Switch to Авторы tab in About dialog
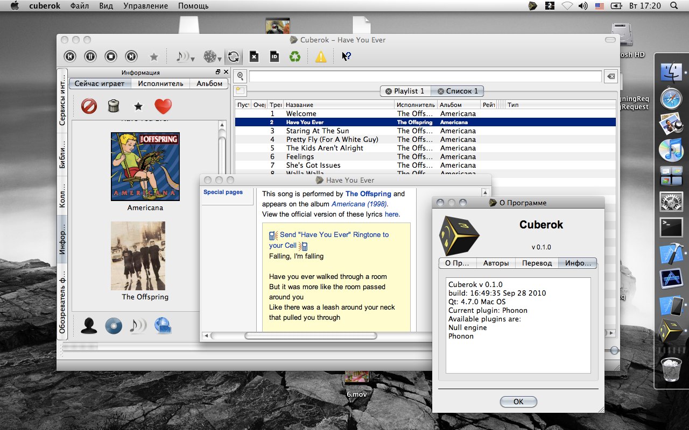This screenshot has width=689, height=430. (496, 263)
